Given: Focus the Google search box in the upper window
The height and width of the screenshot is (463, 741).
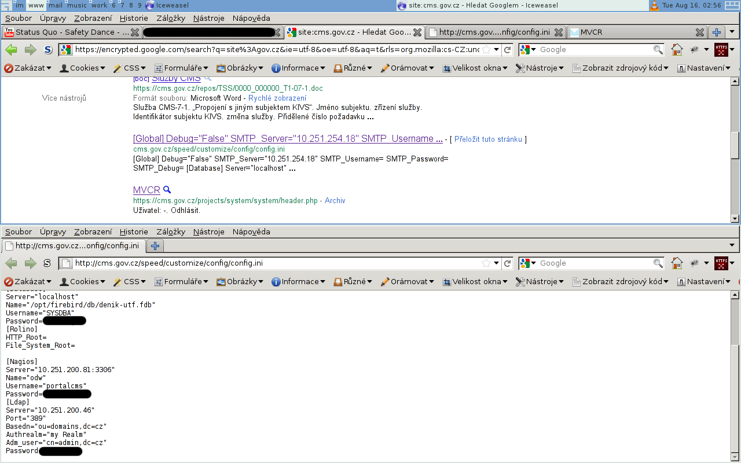Looking at the screenshot, I should [595, 50].
